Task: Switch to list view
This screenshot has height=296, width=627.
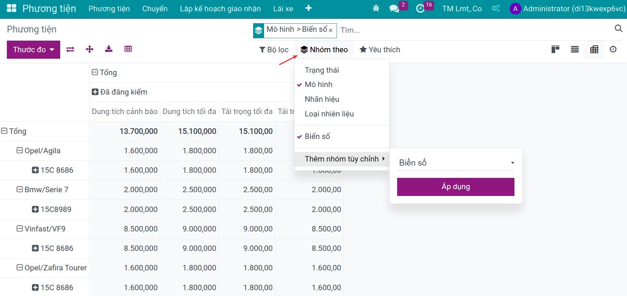Action: (575, 50)
